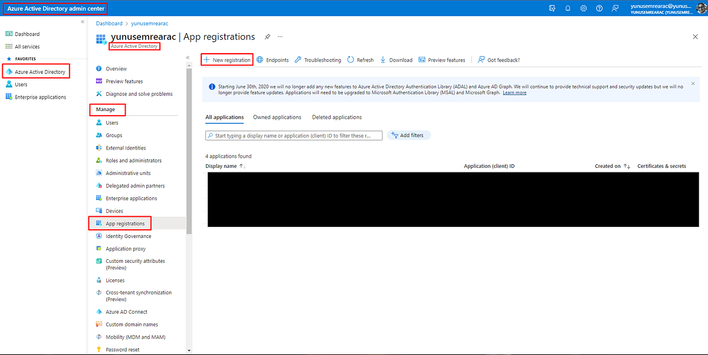Switch to the Owned applications tab
708x355 pixels.
click(x=277, y=117)
